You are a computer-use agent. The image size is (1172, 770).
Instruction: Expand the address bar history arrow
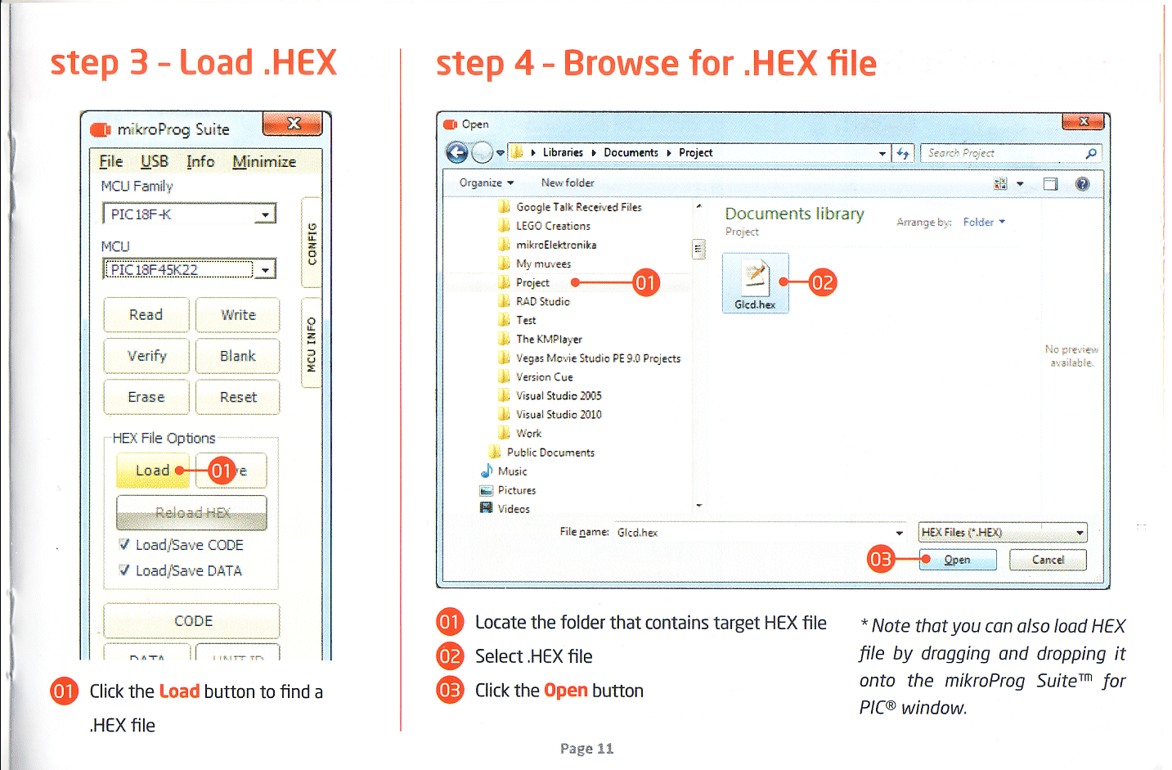pos(882,153)
